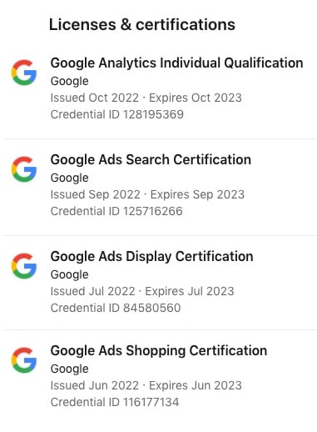
Task: Select Credential ID 128195369 text
Action: click(117, 114)
